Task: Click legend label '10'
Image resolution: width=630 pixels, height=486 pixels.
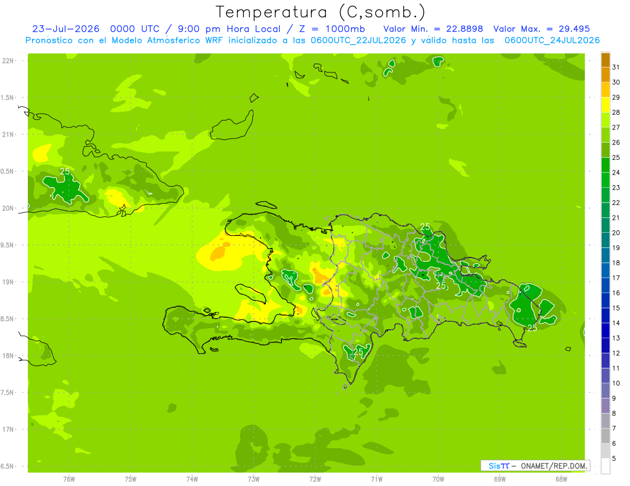Action: point(616,383)
